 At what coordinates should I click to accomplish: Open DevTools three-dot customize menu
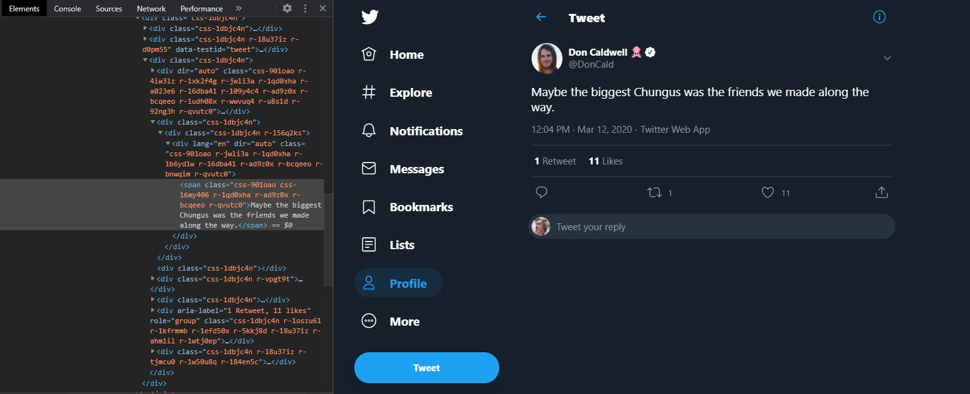pos(305,8)
